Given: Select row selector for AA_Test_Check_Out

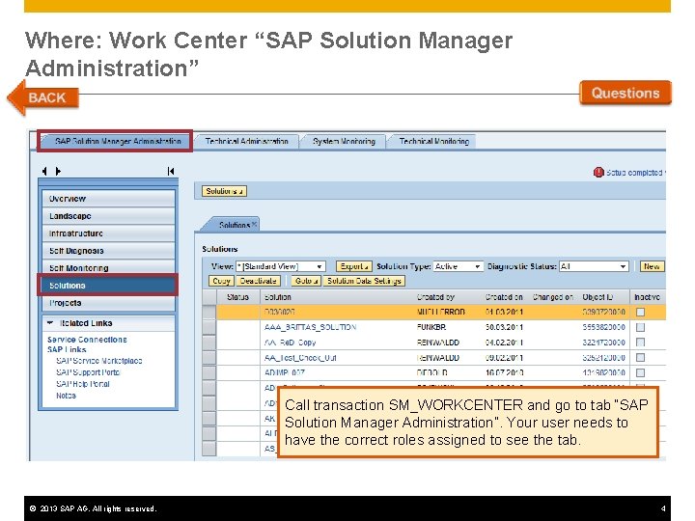Looking at the screenshot, I should pos(208,357).
